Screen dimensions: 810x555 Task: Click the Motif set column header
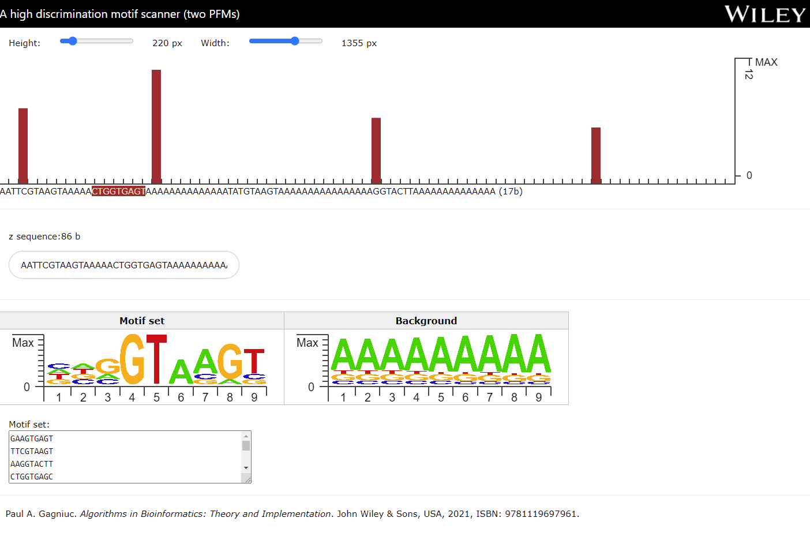[142, 321]
